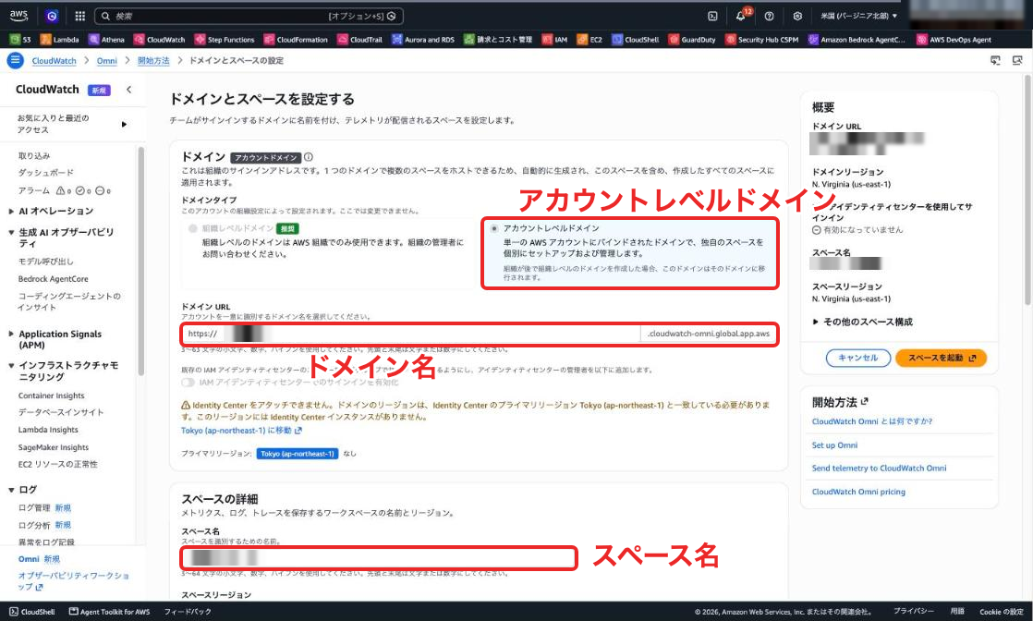
Task: Select 組織レベルドメイン radio button
Action: (x=193, y=228)
